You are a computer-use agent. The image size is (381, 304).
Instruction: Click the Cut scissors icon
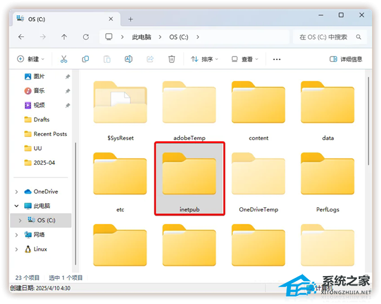pyautogui.click(x=63, y=59)
